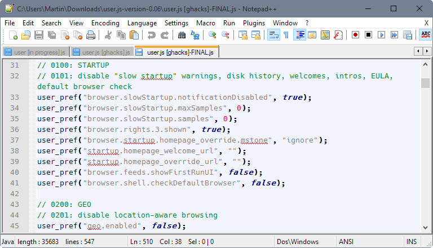
Task: Toggle synchronize horizontal scrolling icon
Action: (256, 35)
